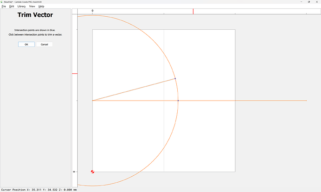Click the red marker on the top ruler

193,11
